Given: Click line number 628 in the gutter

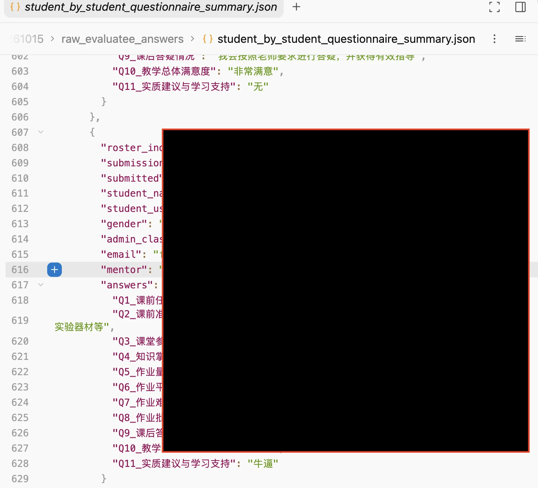Looking at the screenshot, I should (20, 464).
